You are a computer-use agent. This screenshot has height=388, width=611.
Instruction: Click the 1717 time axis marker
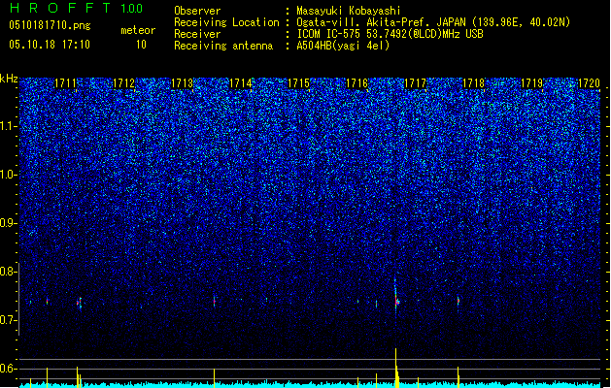416,83
